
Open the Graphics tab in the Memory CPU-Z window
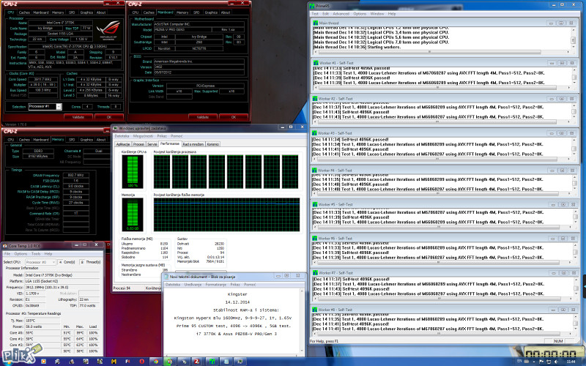[x=86, y=140]
